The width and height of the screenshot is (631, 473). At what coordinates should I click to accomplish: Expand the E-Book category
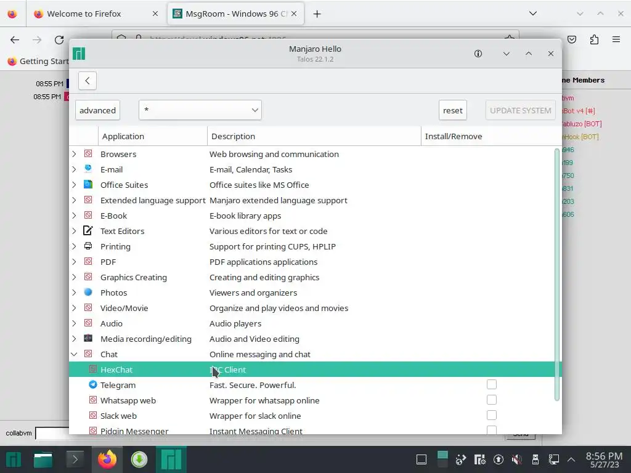click(x=74, y=216)
